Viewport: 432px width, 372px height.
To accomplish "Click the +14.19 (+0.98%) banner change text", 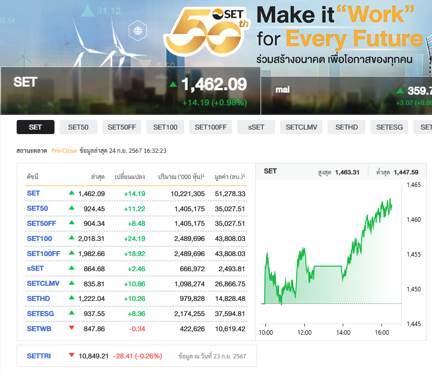I will (214, 103).
